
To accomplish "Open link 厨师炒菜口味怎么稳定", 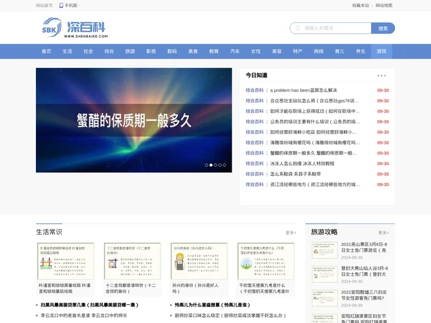I will 230,316.
